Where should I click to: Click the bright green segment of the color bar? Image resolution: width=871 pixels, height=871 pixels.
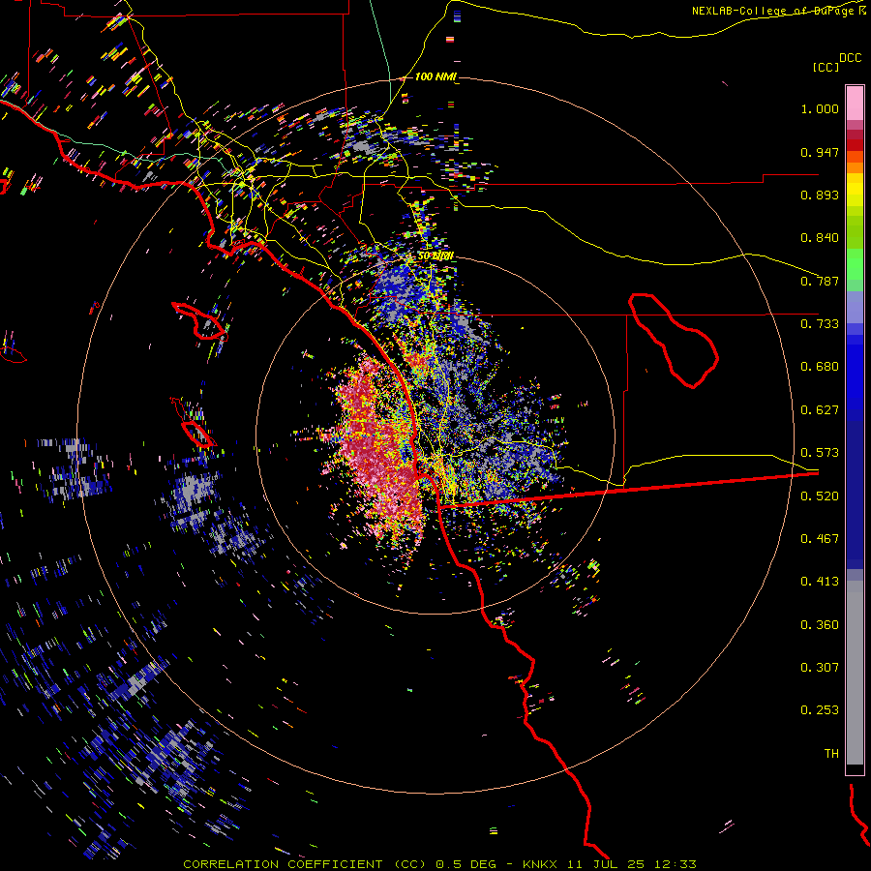(x=855, y=264)
